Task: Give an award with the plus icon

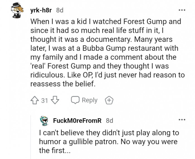Action: pyautogui.click(x=109, y=100)
